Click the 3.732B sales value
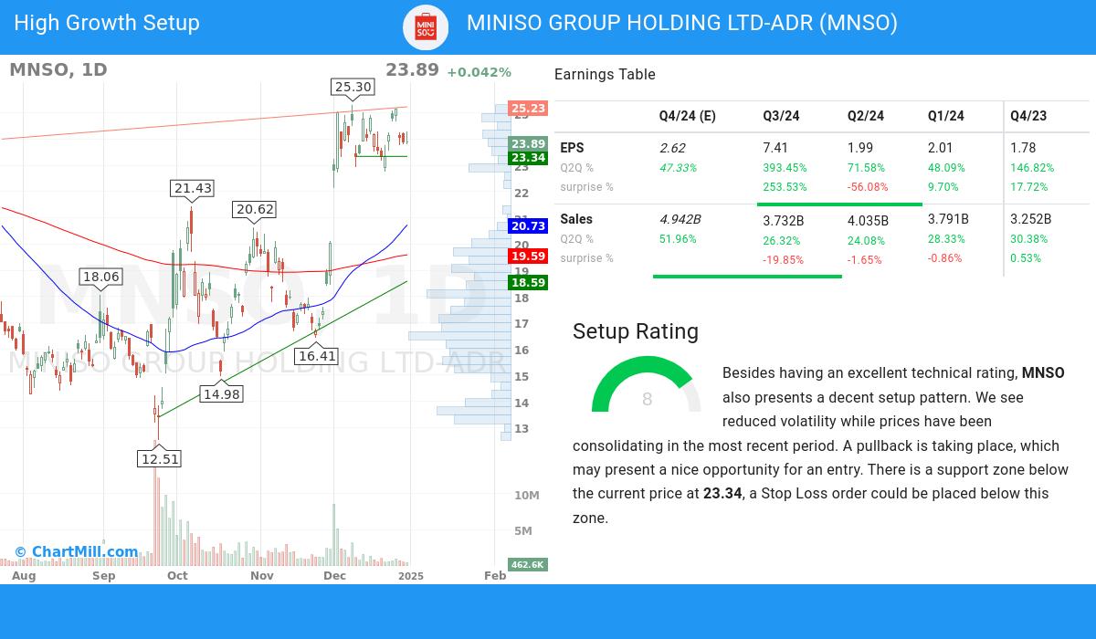 click(x=784, y=220)
